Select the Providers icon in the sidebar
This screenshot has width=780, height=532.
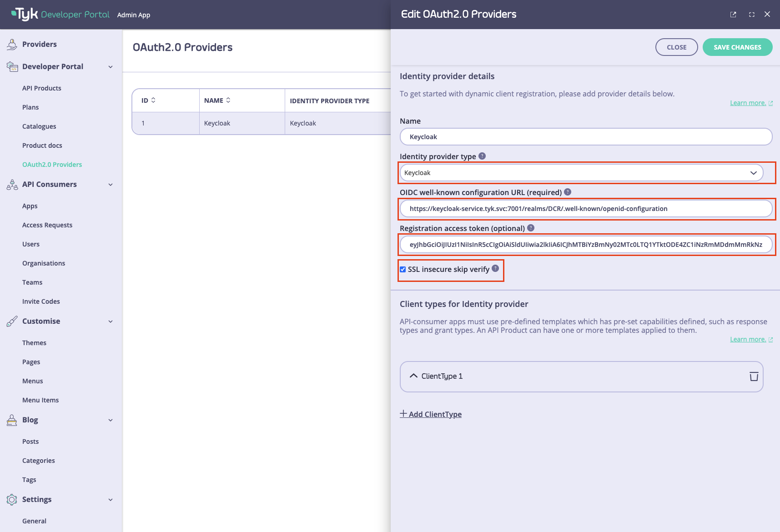12,44
